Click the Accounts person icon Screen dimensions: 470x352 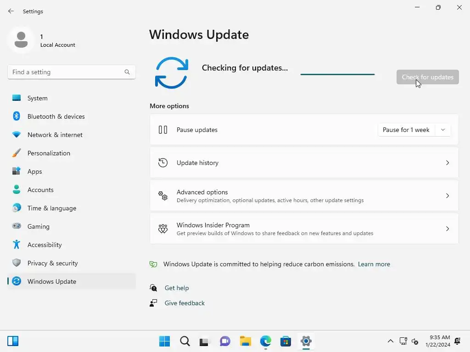[17, 189]
